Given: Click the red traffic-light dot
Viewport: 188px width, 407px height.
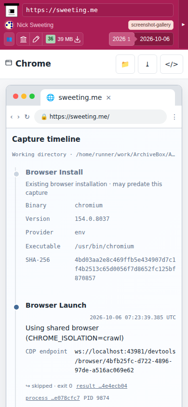Looking at the screenshot, I should 15,96.
